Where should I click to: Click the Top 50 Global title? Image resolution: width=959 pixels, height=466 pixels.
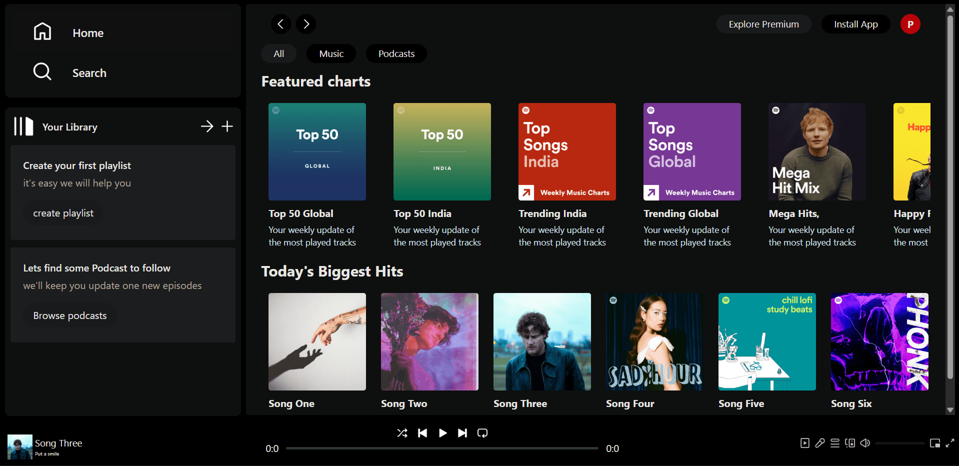pos(301,213)
